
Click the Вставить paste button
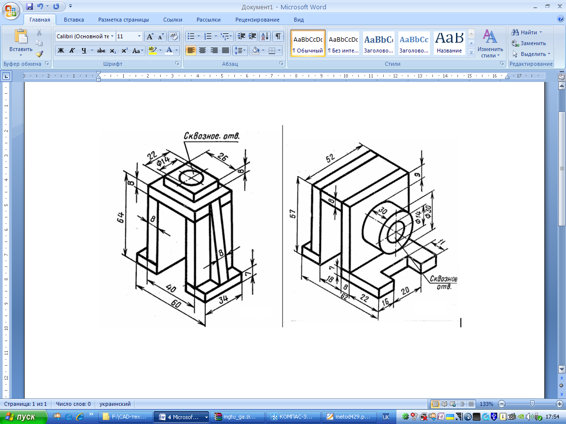tap(21, 43)
